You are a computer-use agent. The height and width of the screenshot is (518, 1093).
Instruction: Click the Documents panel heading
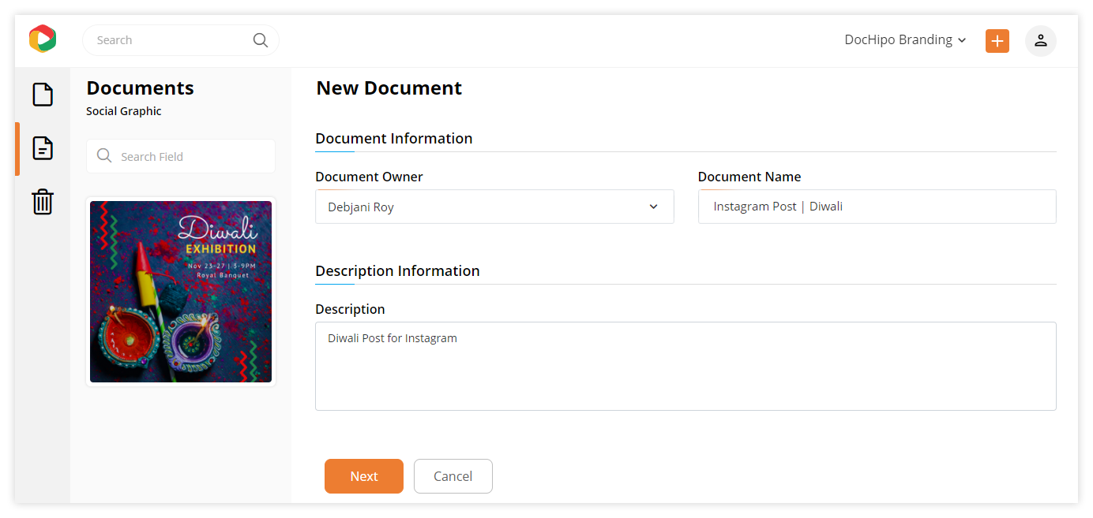point(140,88)
